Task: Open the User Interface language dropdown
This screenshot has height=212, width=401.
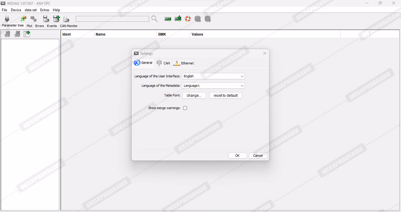Action: pyautogui.click(x=213, y=76)
